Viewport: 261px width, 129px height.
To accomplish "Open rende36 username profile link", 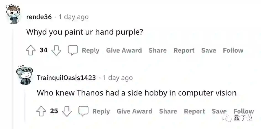I will click(39, 17).
